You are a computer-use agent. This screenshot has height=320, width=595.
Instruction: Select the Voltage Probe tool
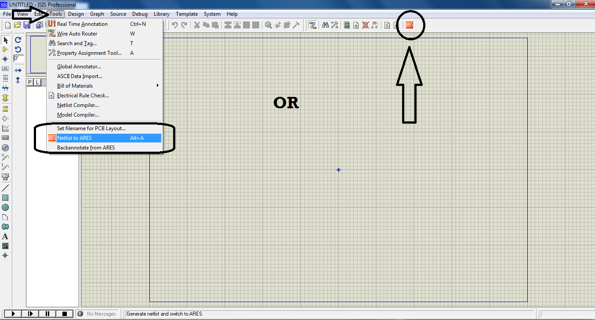(5, 157)
